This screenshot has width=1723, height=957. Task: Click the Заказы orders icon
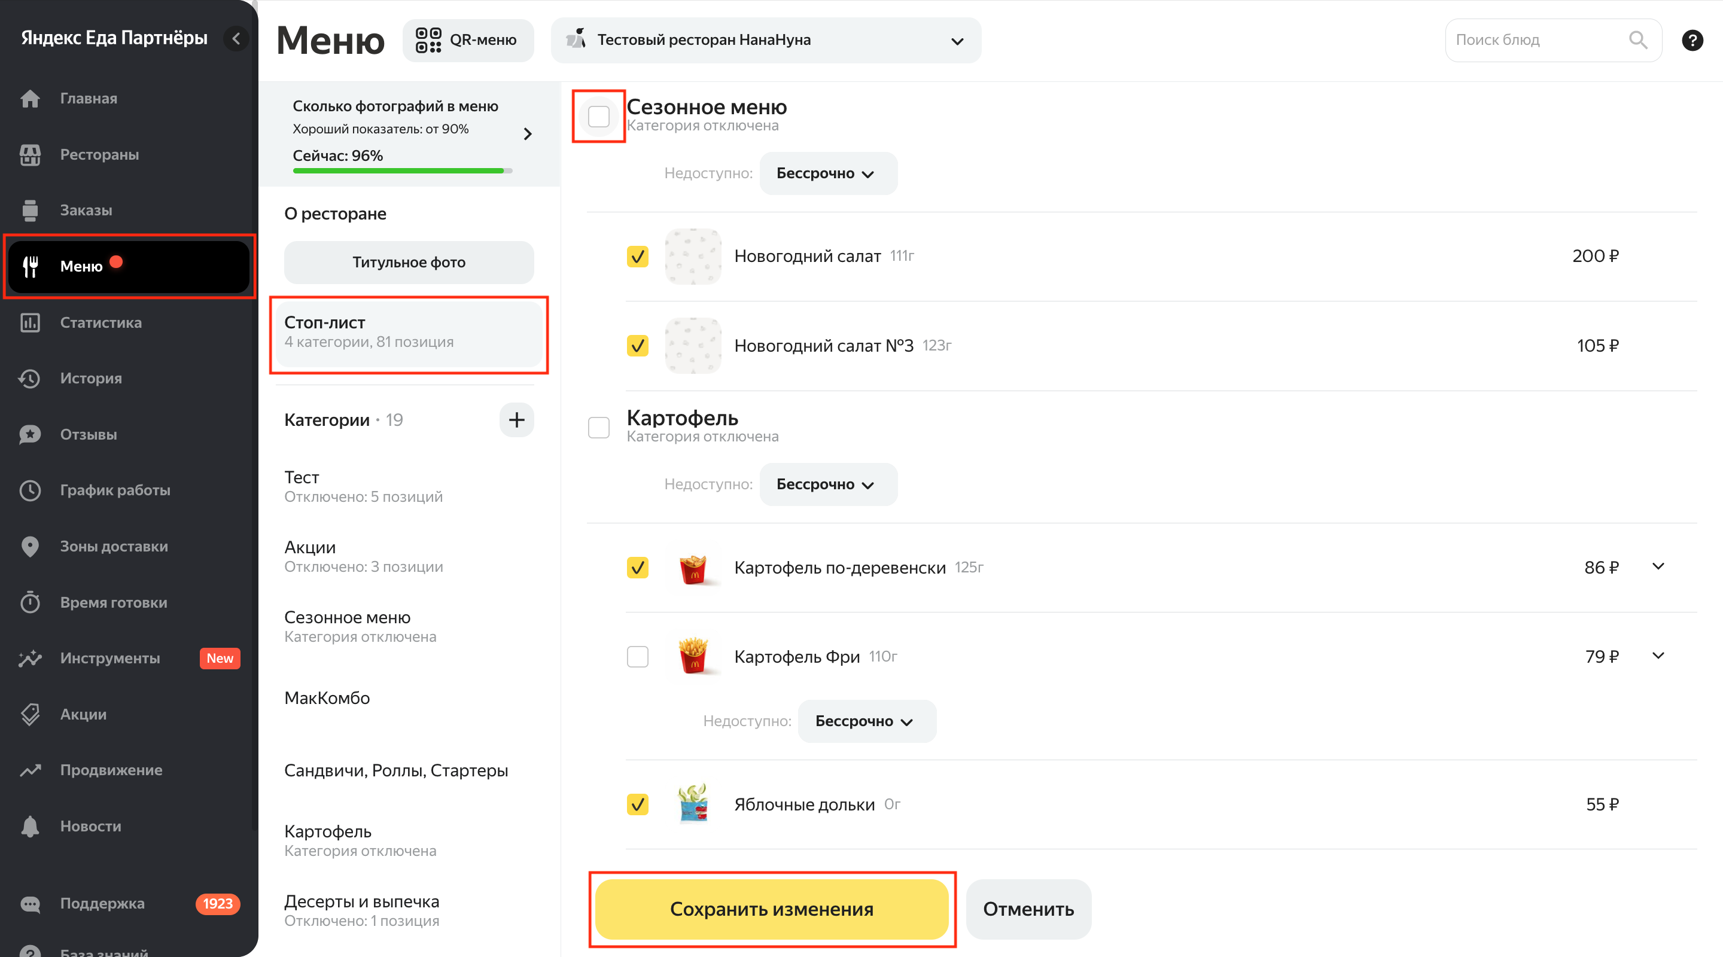[30, 210]
